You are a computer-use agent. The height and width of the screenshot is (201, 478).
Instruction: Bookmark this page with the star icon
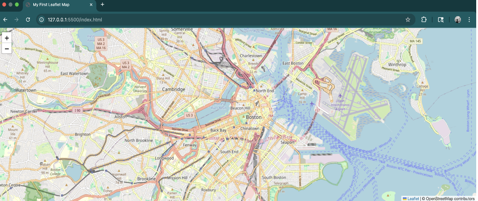pyautogui.click(x=408, y=20)
